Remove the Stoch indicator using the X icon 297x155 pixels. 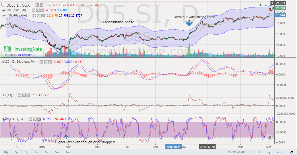tap(39, 119)
